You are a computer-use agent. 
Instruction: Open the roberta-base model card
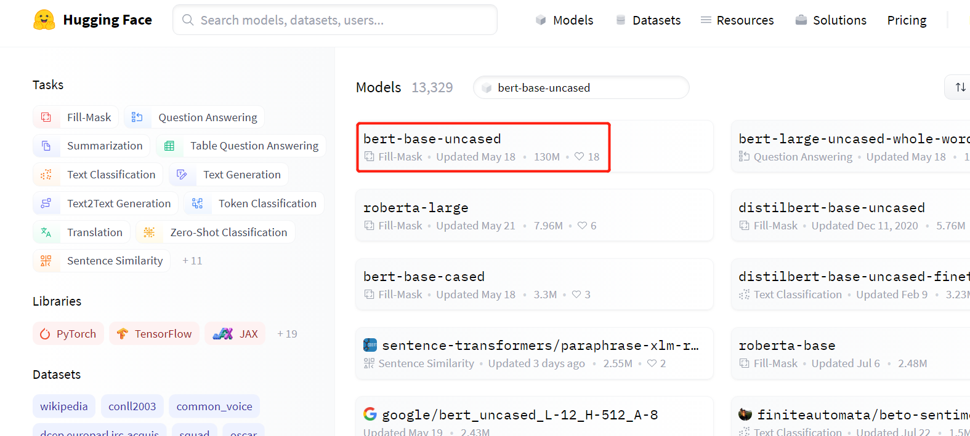(x=851, y=354)
